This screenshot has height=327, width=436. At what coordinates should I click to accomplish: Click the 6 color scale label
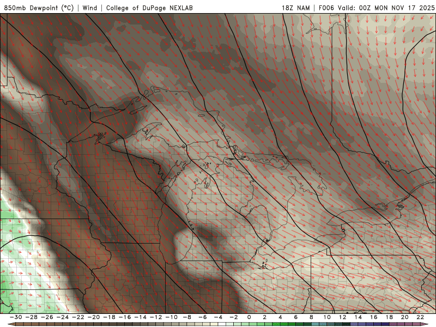click(x=295, y=317)
